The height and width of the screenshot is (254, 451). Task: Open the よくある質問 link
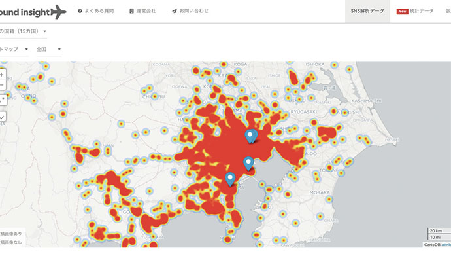99,11
